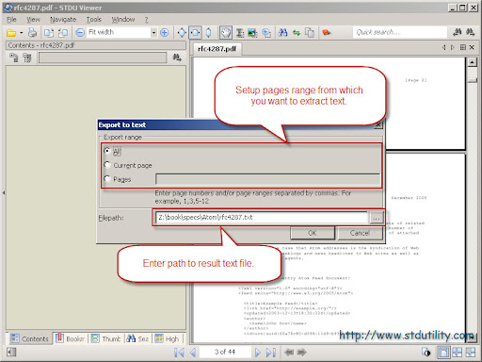482x362 pixels.
Task: Expand all in the Contents panel
Action: [x=13, y=58]
